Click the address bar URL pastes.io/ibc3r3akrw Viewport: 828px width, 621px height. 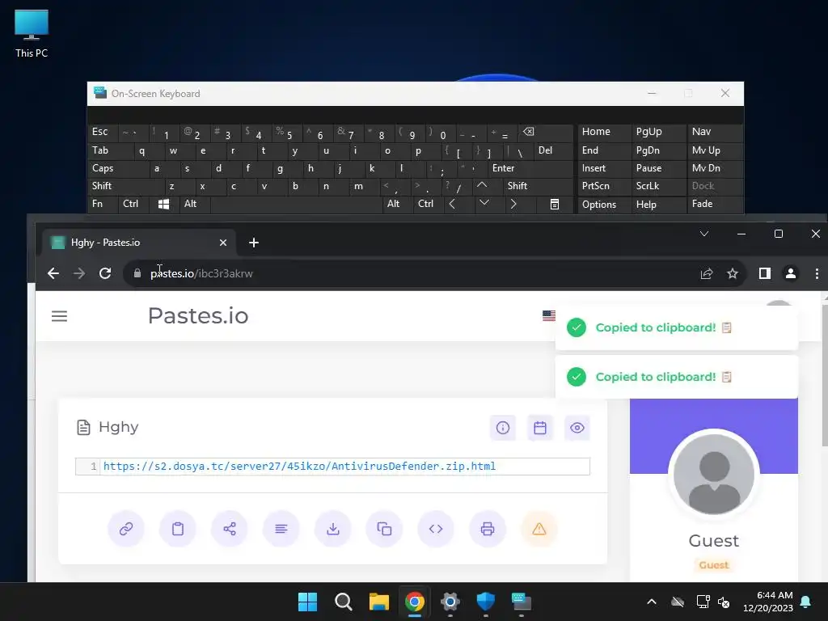tap(201, 273)
